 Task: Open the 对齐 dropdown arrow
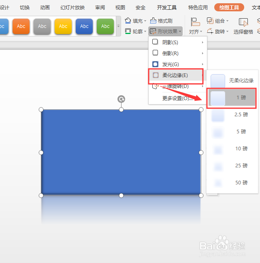(201, 32)
